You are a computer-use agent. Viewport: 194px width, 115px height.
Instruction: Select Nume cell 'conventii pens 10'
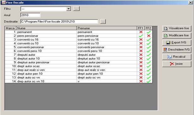46,51
